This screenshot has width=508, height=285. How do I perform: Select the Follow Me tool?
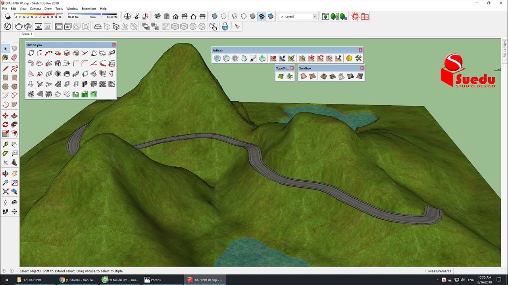[x=14, y=125]
